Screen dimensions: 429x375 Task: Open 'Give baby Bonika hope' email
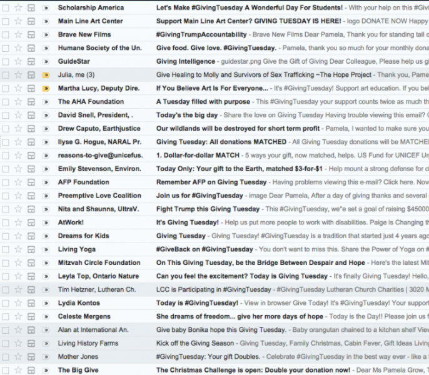(x=221, y=329)
